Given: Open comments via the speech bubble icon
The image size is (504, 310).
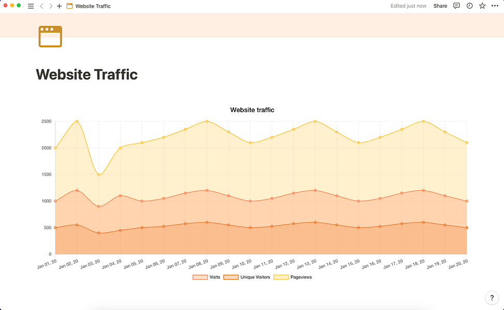Looking at the screenshot, I should [456, 6].
